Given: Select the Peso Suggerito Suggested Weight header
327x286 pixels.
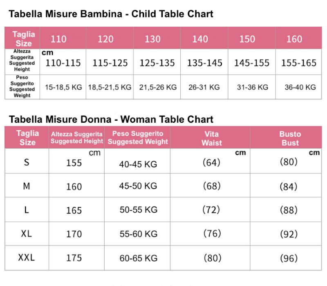Looking at the screenshot, I should (138, 137).
